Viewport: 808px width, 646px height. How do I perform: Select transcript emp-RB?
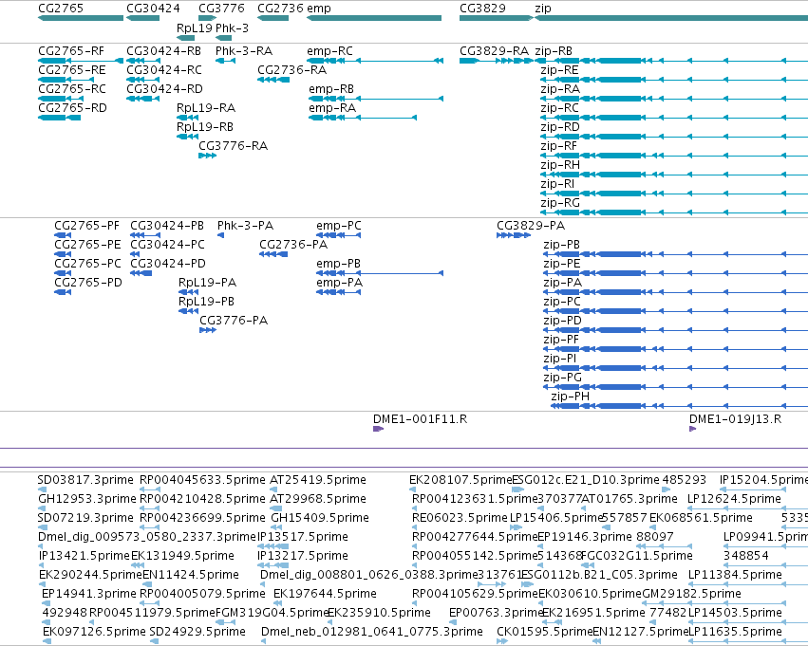pos(331,89)
